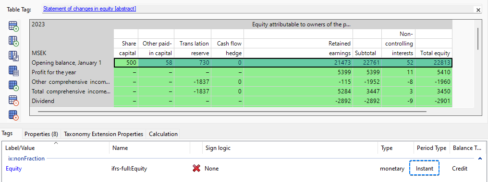The height and width of the screenshot is (182, 488).
Task: Open the Statement of changes in equity link
Action: coord(90,9)
